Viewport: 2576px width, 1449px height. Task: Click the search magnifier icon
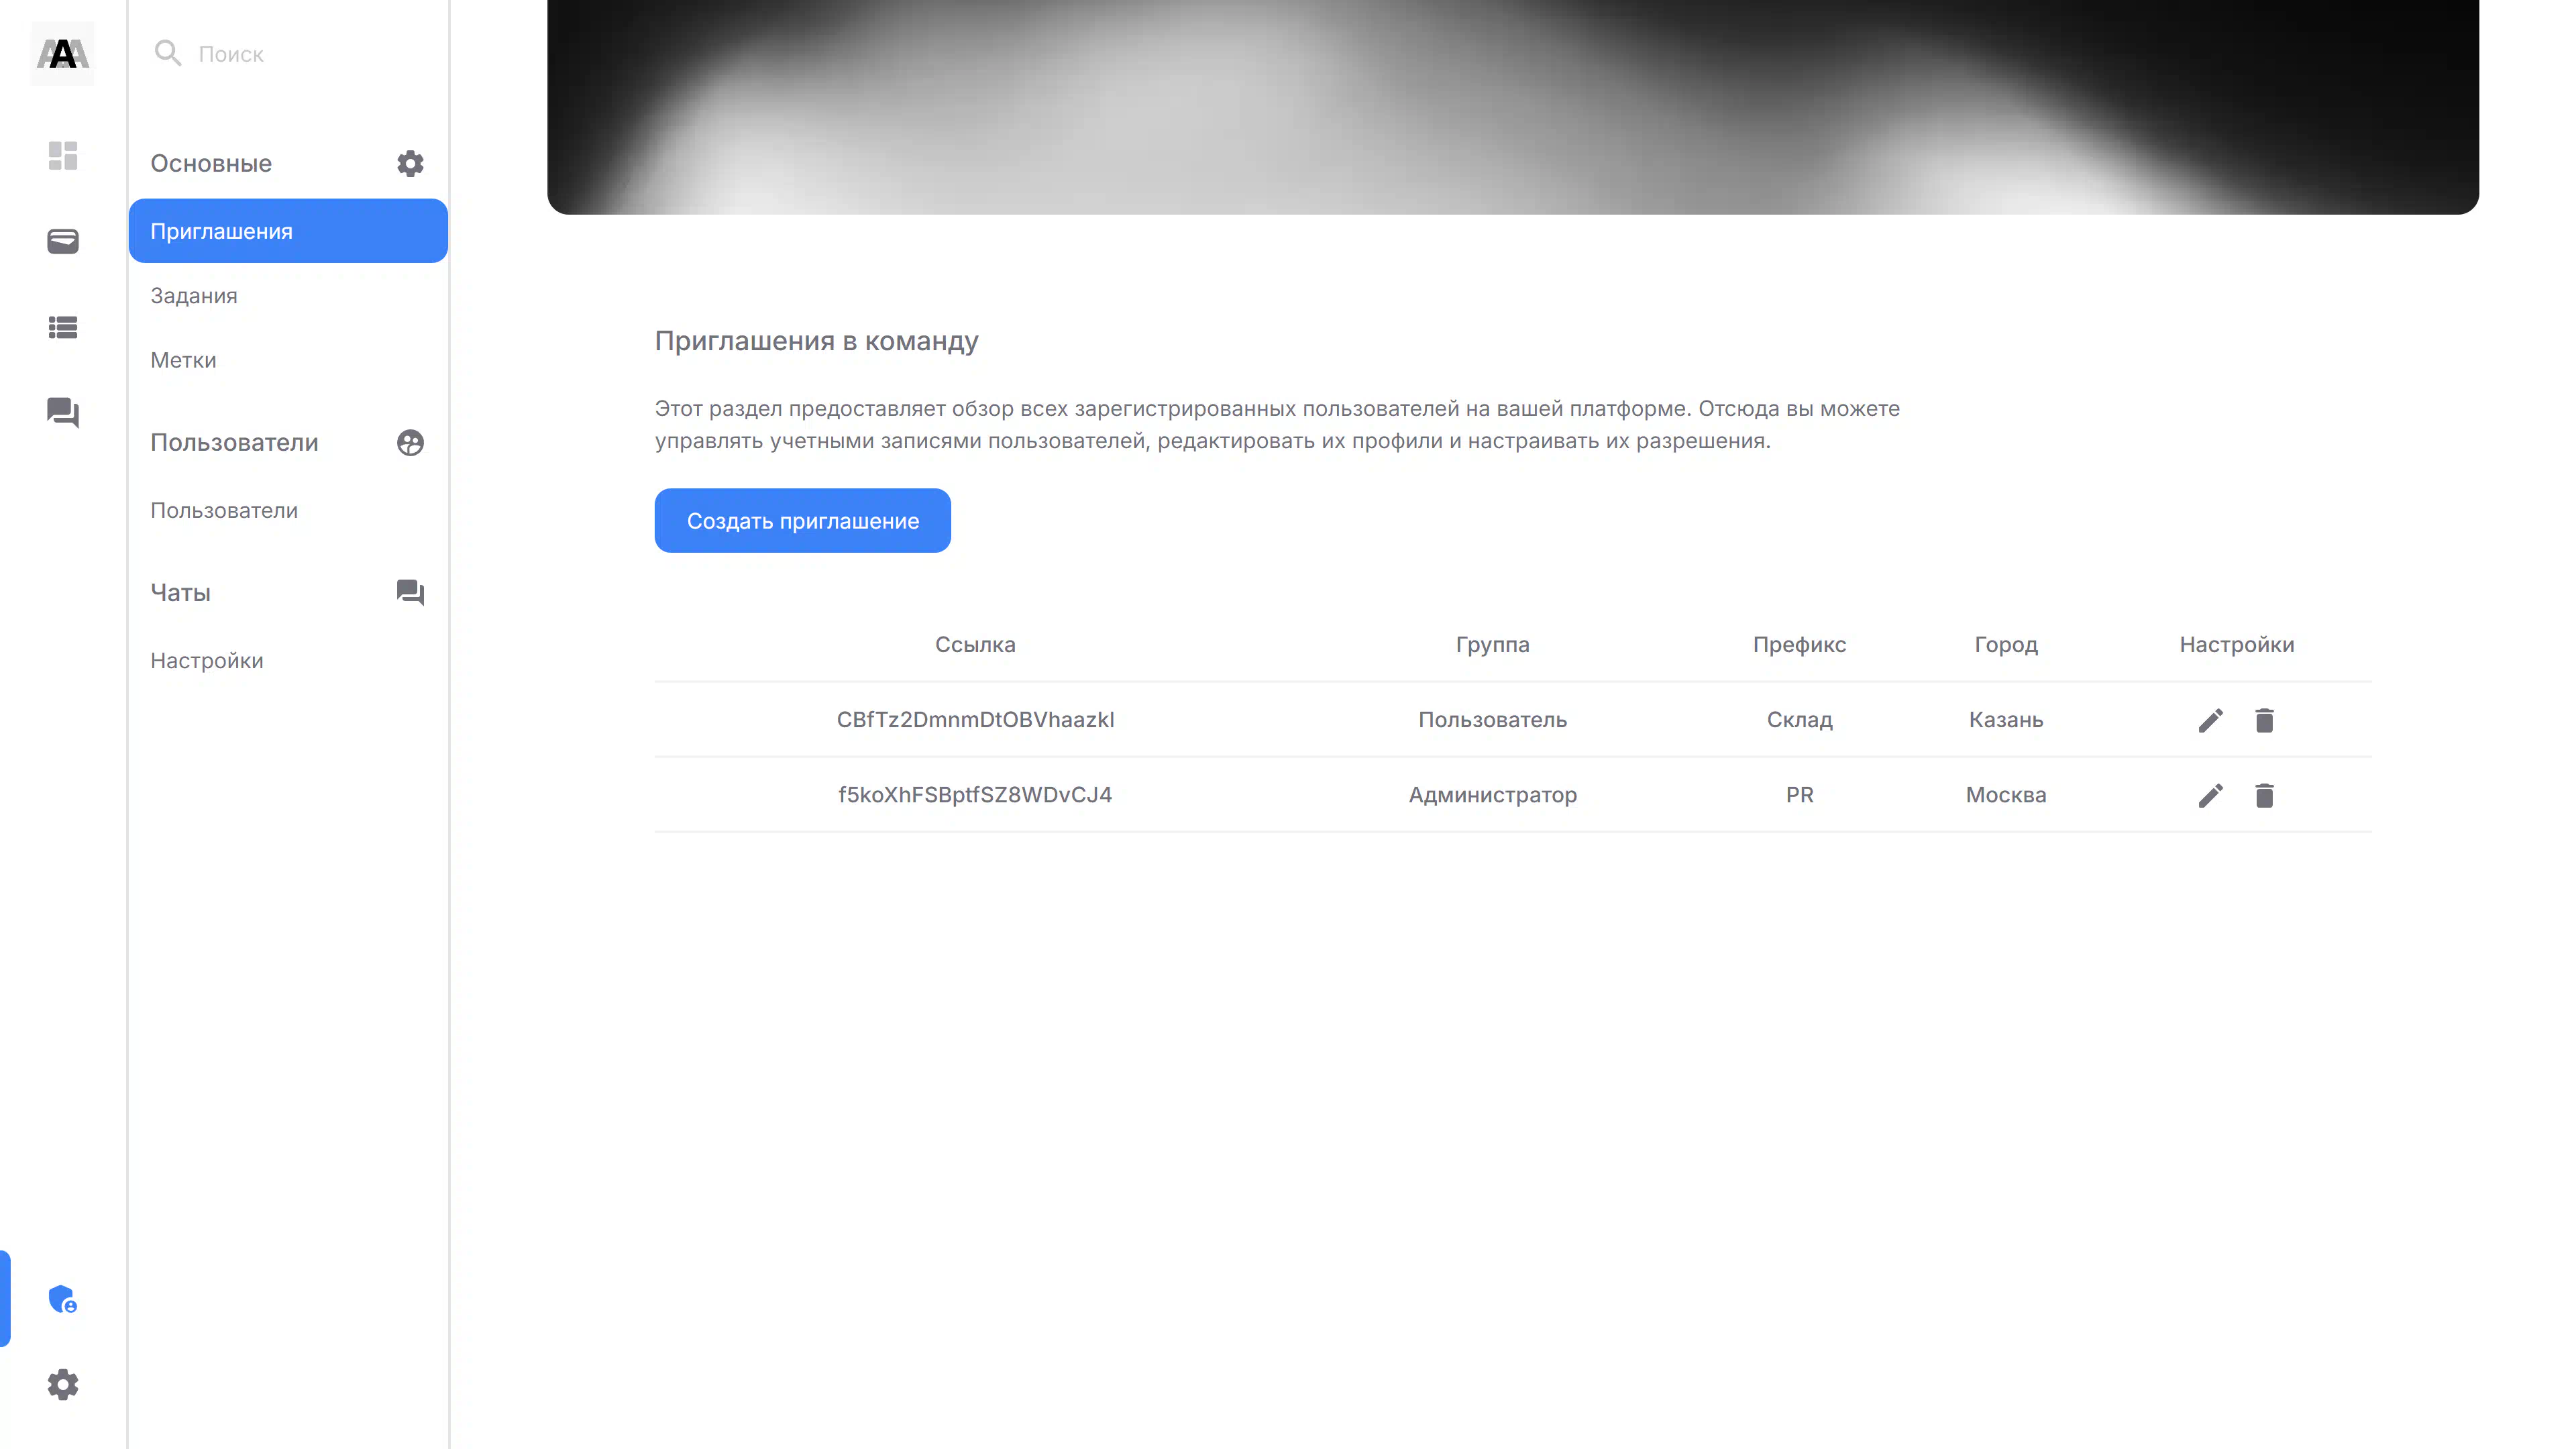click(x=168, y=53)
